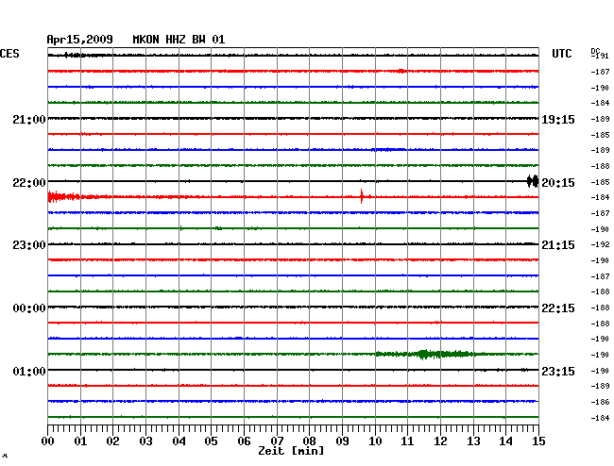This screenshot has width=614, height=466.
Task: Click the UTC label at top right
Action: [x=561, y=54]
